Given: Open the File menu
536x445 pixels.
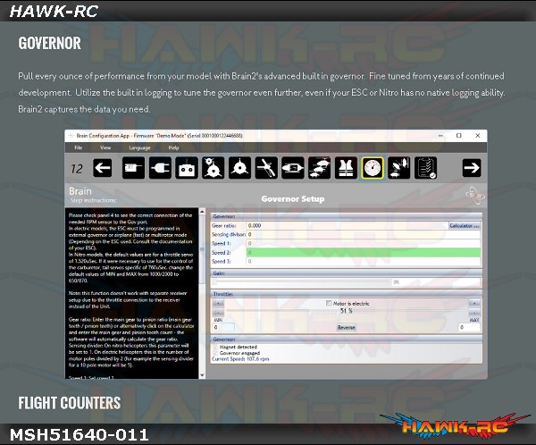Looking at the screenshot, I should click(79, 147).
